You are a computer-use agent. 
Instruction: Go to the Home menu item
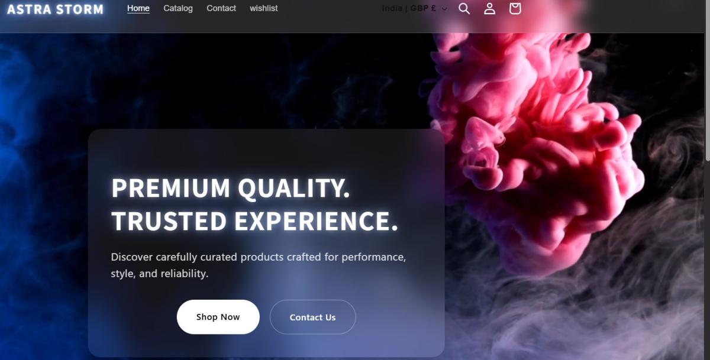coord(138,8)
